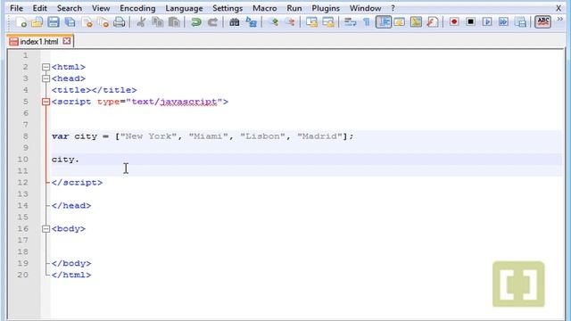Toggle the indent guide icon
Screen dimensions: 571x321
pyautogui.click(x=384, y=22)
